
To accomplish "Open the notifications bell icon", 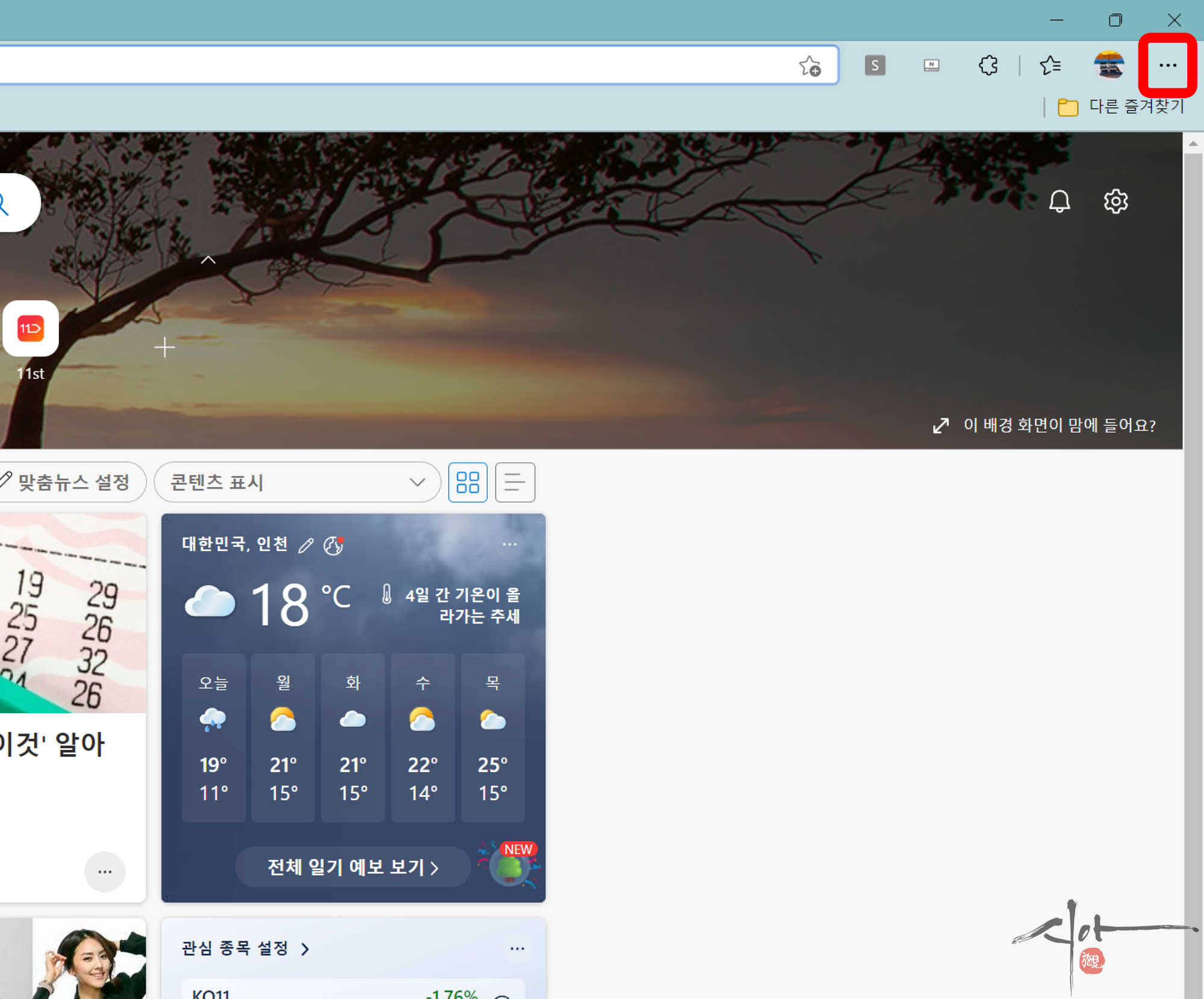I will click(1059, 201).
